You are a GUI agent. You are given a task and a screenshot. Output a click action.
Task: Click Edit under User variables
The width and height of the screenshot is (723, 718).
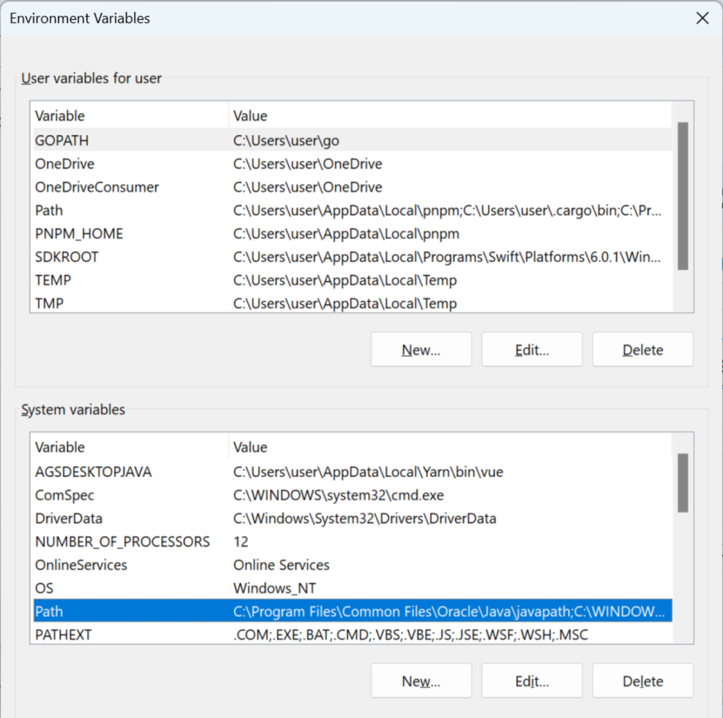click(x=531, y=349)
